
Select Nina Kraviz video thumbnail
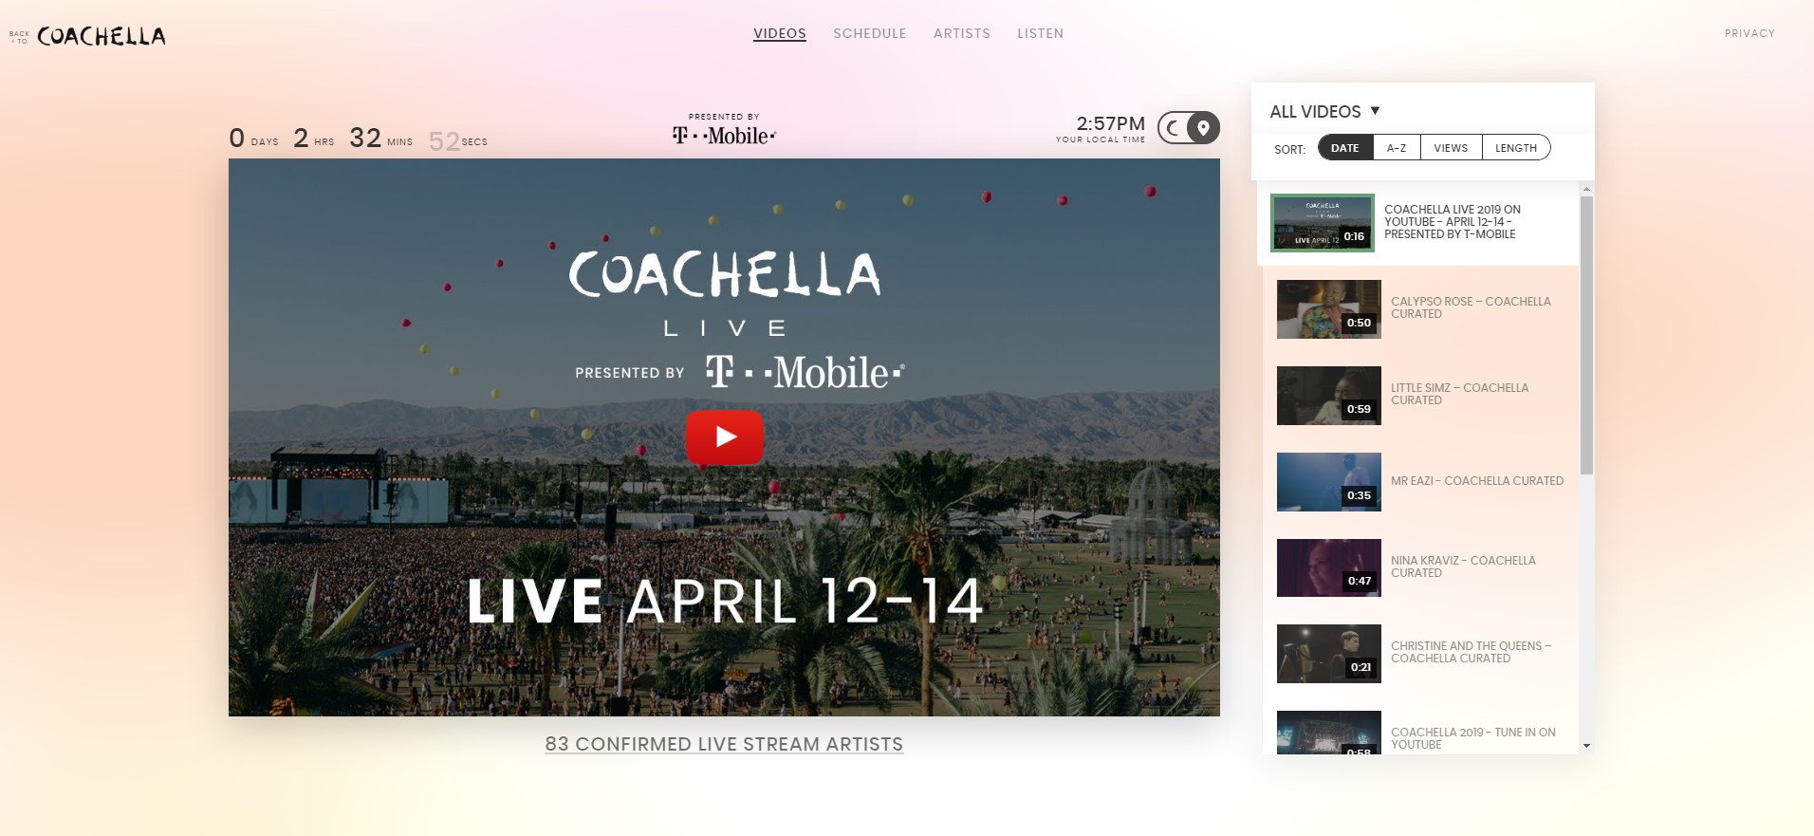tap(1328, 568)
